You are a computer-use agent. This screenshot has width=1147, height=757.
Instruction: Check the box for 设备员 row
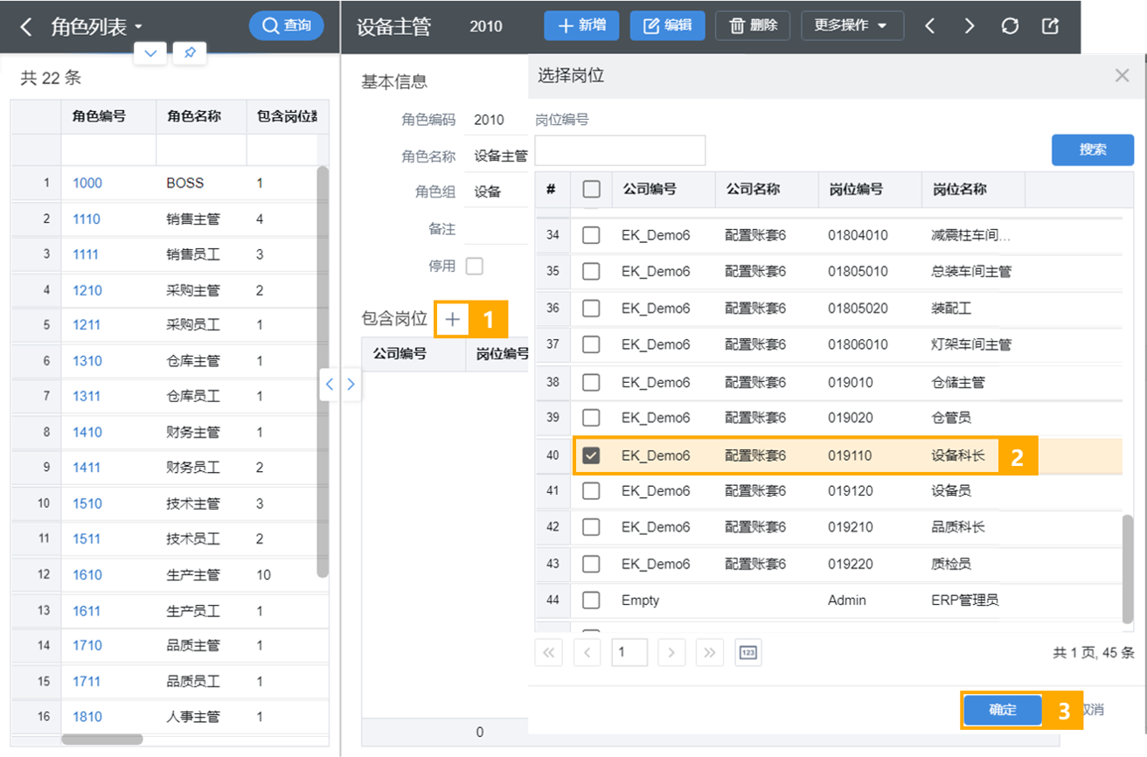point(592,491)
